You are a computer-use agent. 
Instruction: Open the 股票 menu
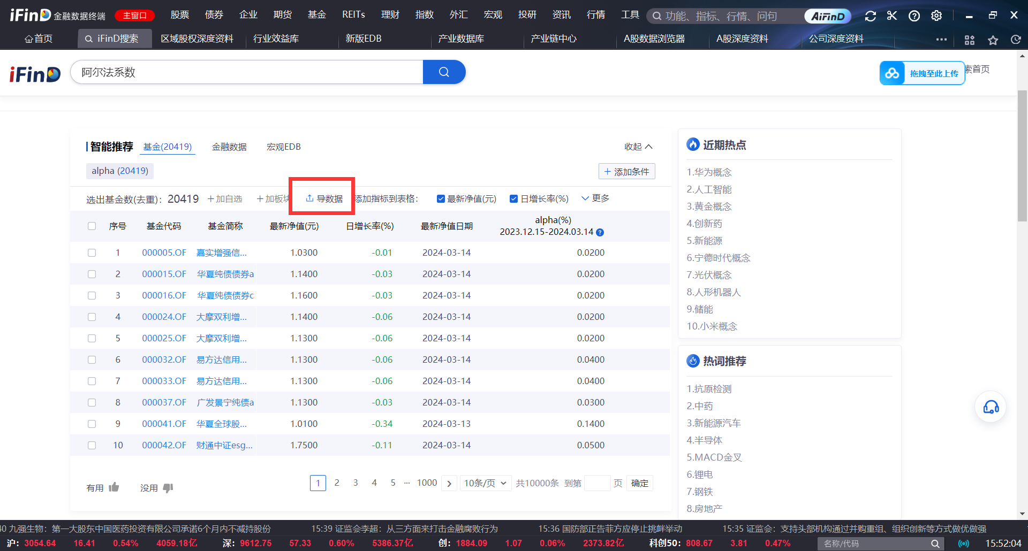[x=180, y=15]
